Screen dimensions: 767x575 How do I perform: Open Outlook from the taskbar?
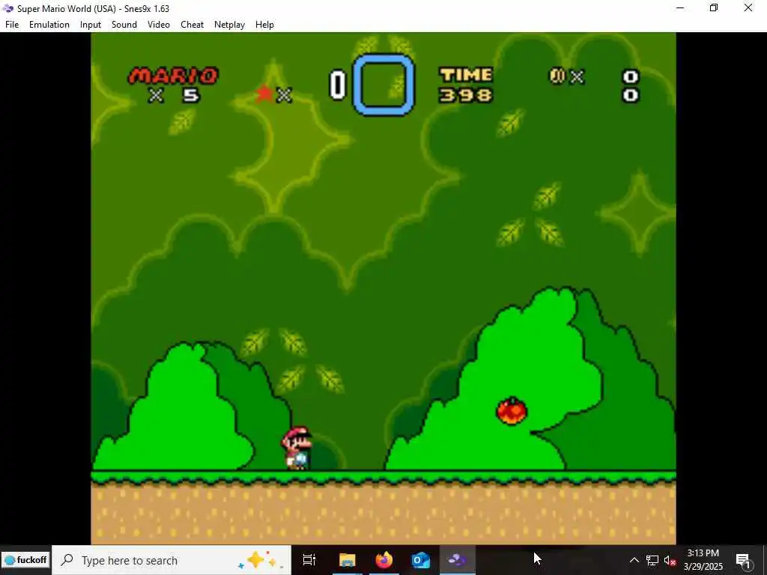pos(420,560)
